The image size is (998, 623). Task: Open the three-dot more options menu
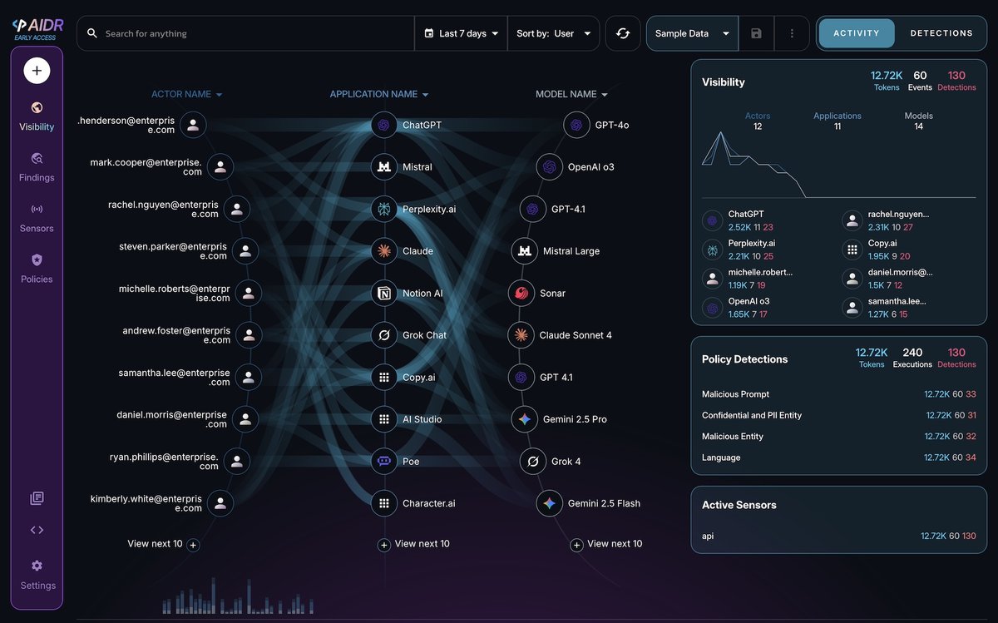[792, 33]
